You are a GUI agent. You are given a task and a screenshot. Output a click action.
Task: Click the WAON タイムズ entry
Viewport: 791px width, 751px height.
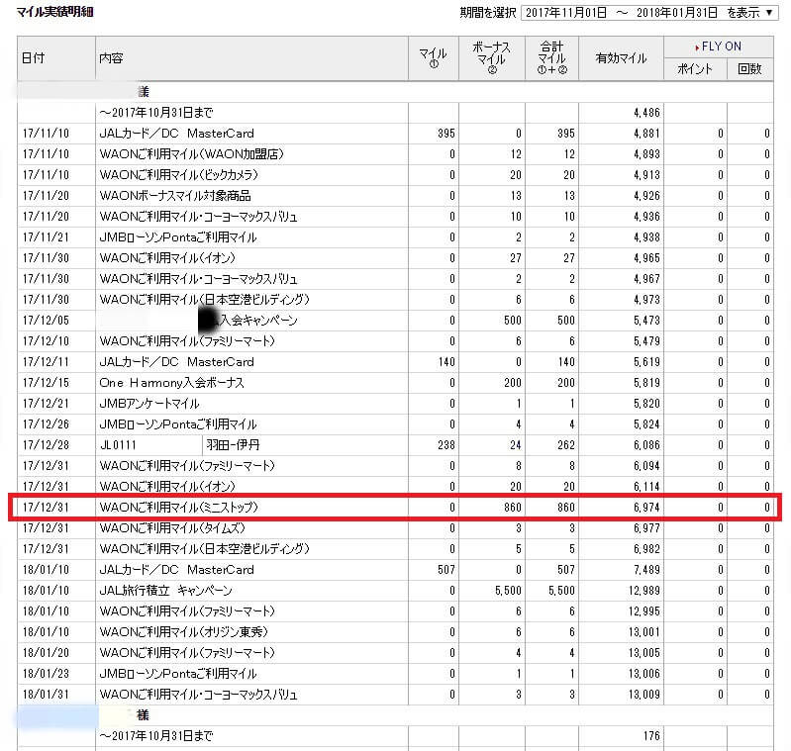click(178, 528)
